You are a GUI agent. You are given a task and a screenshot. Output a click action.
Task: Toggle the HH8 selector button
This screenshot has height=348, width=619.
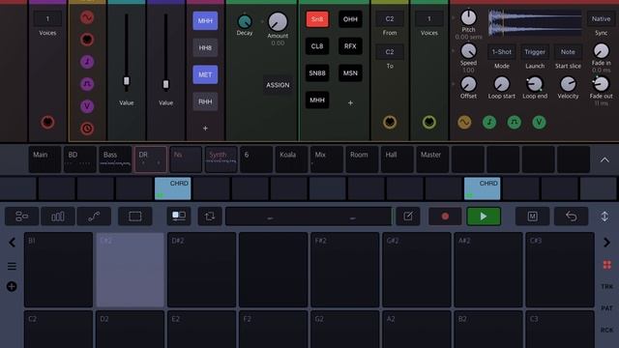[205, 47]
